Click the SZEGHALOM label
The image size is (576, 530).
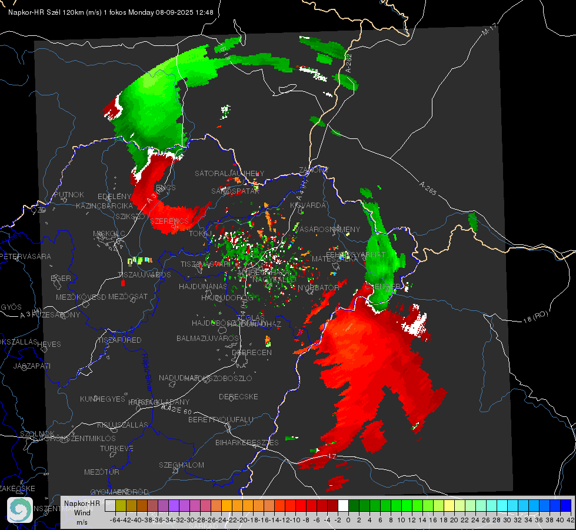point(181,465)
